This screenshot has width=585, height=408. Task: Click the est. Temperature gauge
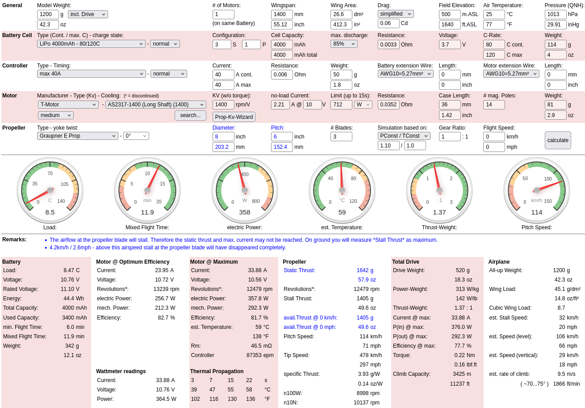coord(342,190)
